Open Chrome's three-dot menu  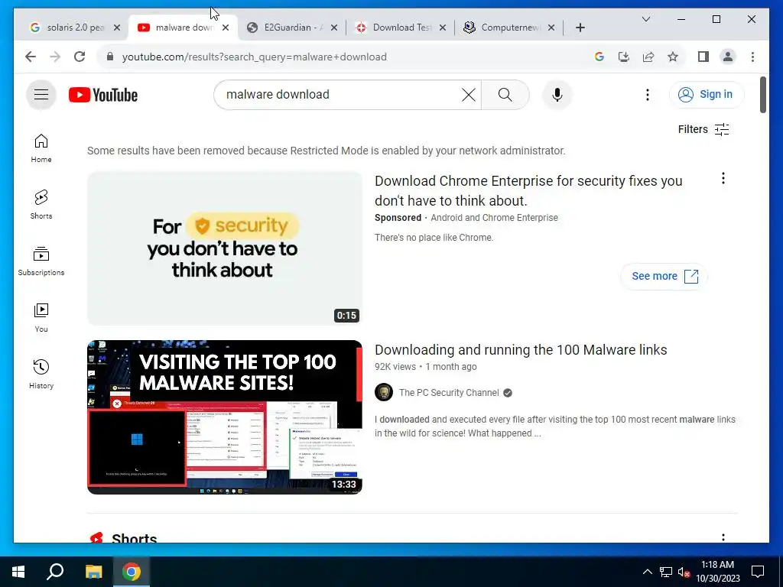click(x=752, y=57)
